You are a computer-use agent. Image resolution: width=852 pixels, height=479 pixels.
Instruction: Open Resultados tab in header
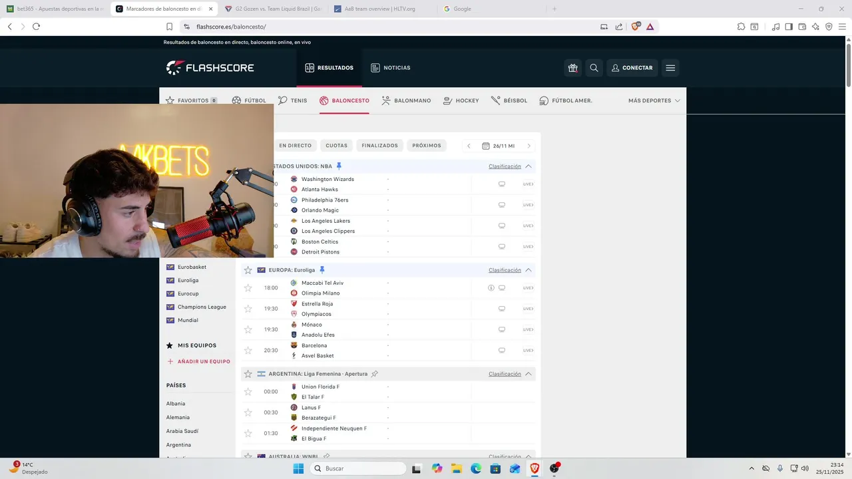click(x=329, y=68)
